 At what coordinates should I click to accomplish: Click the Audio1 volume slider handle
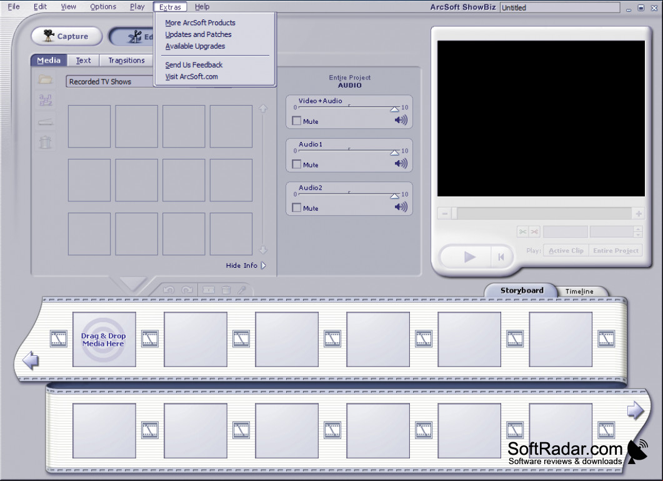[394, 153]
